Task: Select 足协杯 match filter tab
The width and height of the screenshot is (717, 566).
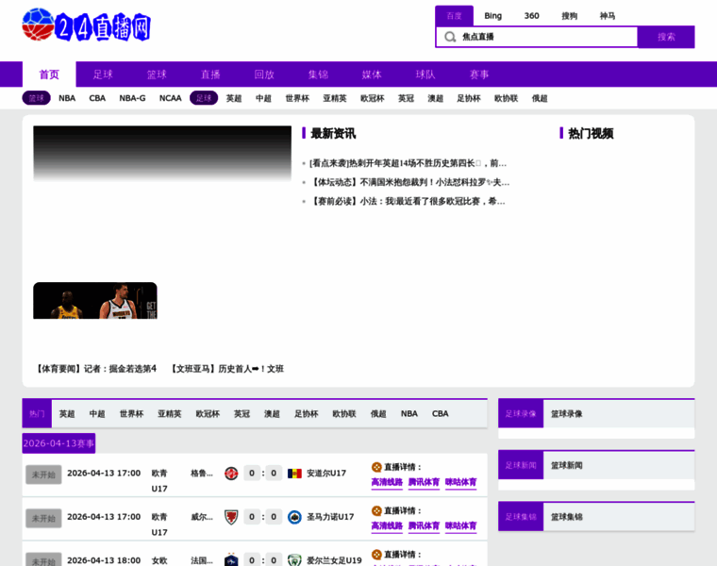Action: (306, 414)
